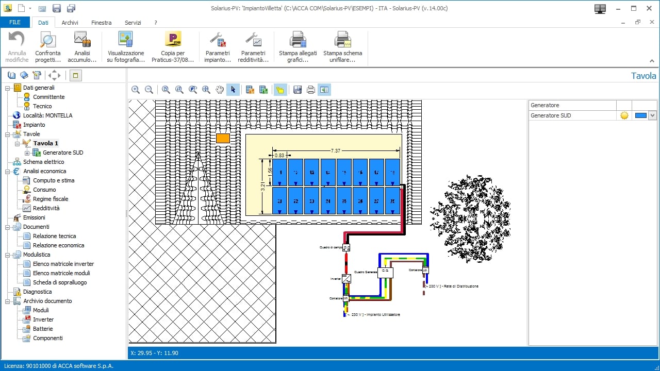Collapse Tavola 1 tree node

pyautogui.click(x=18, y=143)
